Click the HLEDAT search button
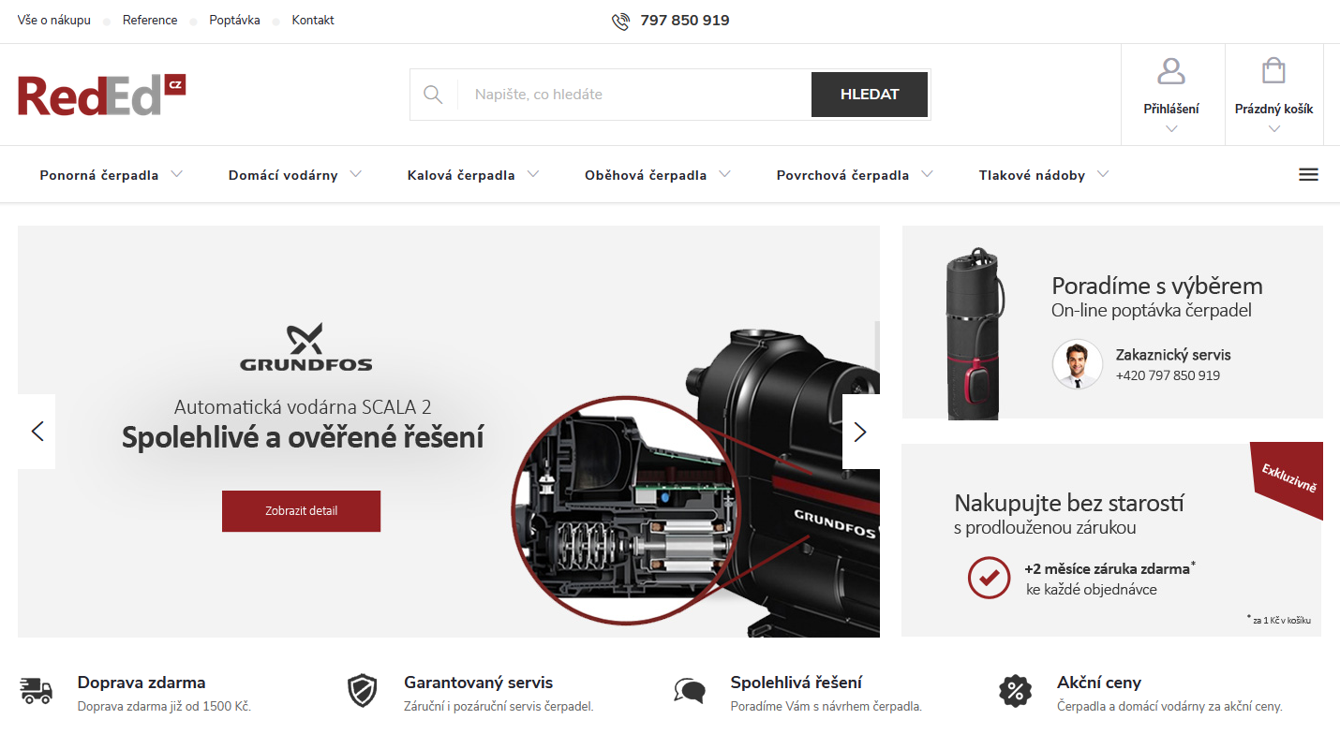The width and height of the screenshot is (1340, 749). (x=870, y=95)
